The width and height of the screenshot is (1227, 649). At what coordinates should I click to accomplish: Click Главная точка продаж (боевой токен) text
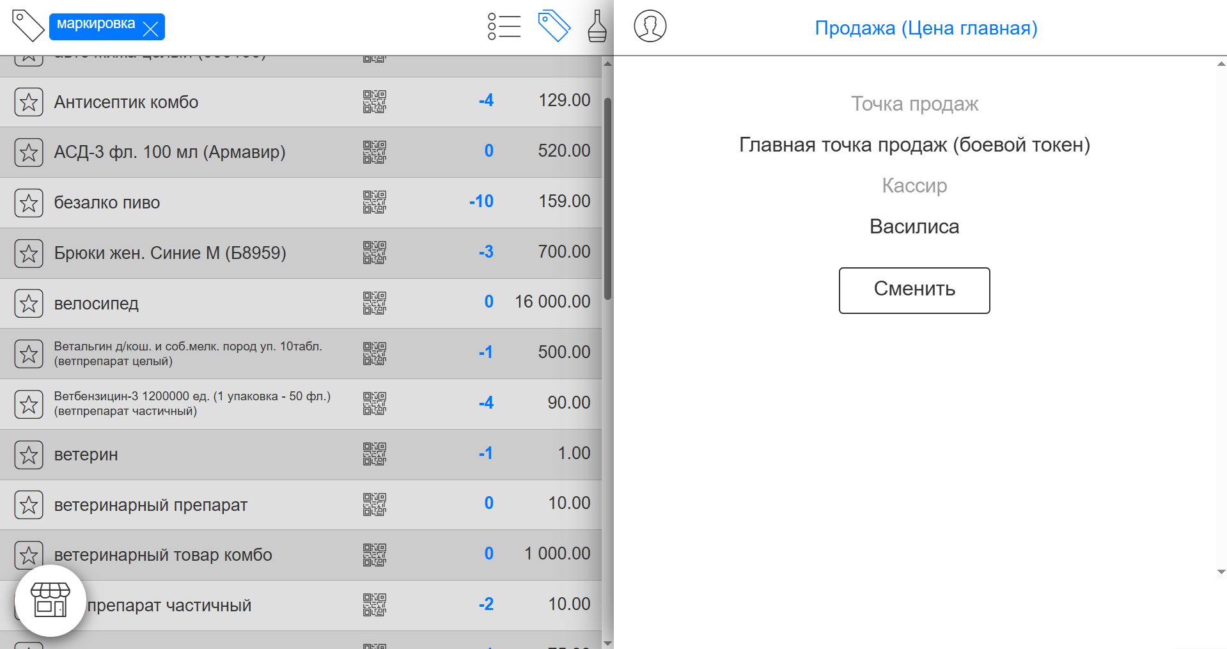click(914, 145)
